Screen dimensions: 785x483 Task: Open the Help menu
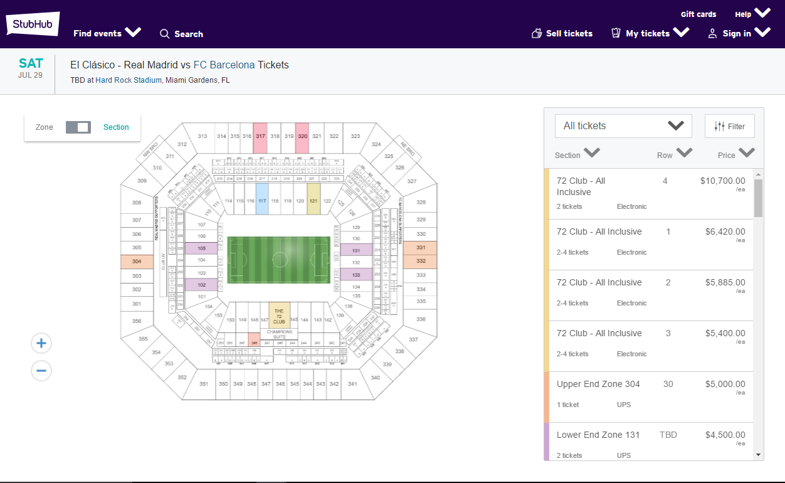pyautogui.click(x=752, y=14)
